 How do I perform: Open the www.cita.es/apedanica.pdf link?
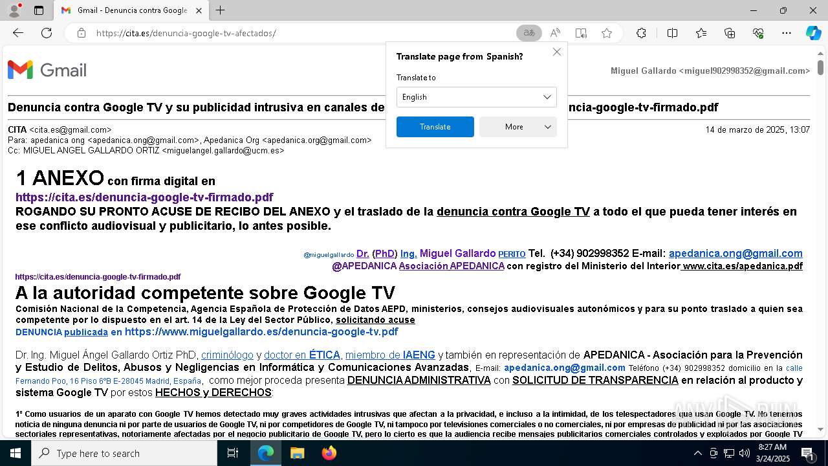tap(742, 266)
